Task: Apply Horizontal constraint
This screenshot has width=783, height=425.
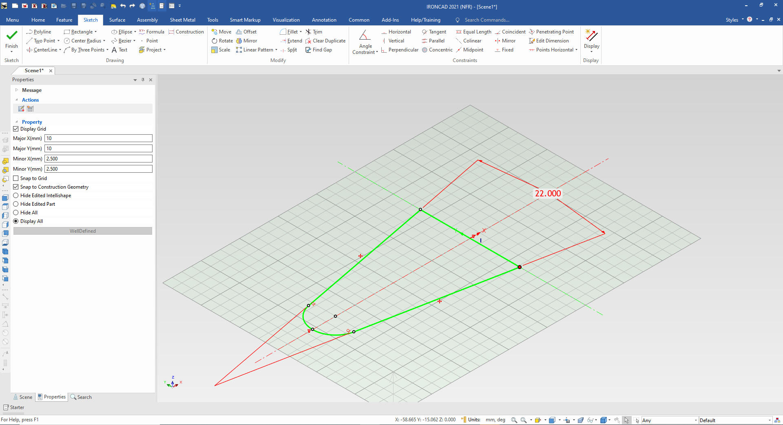Action: [396, 32]
